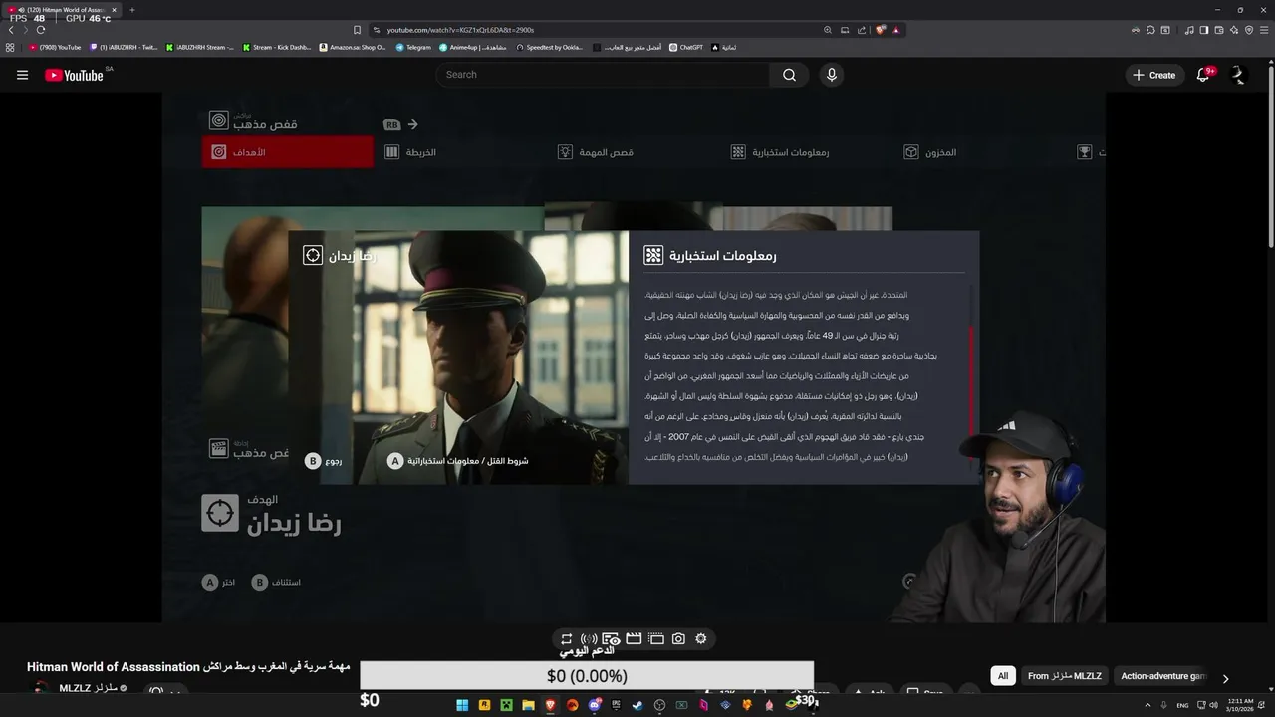
Task: Click the Create button
Action: (1153, 75)
